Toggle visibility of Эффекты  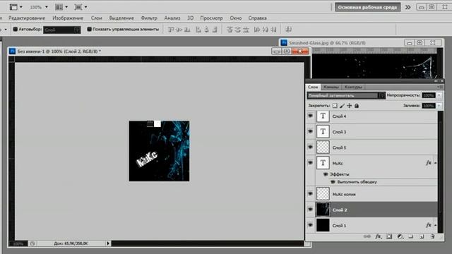[326, 174]
